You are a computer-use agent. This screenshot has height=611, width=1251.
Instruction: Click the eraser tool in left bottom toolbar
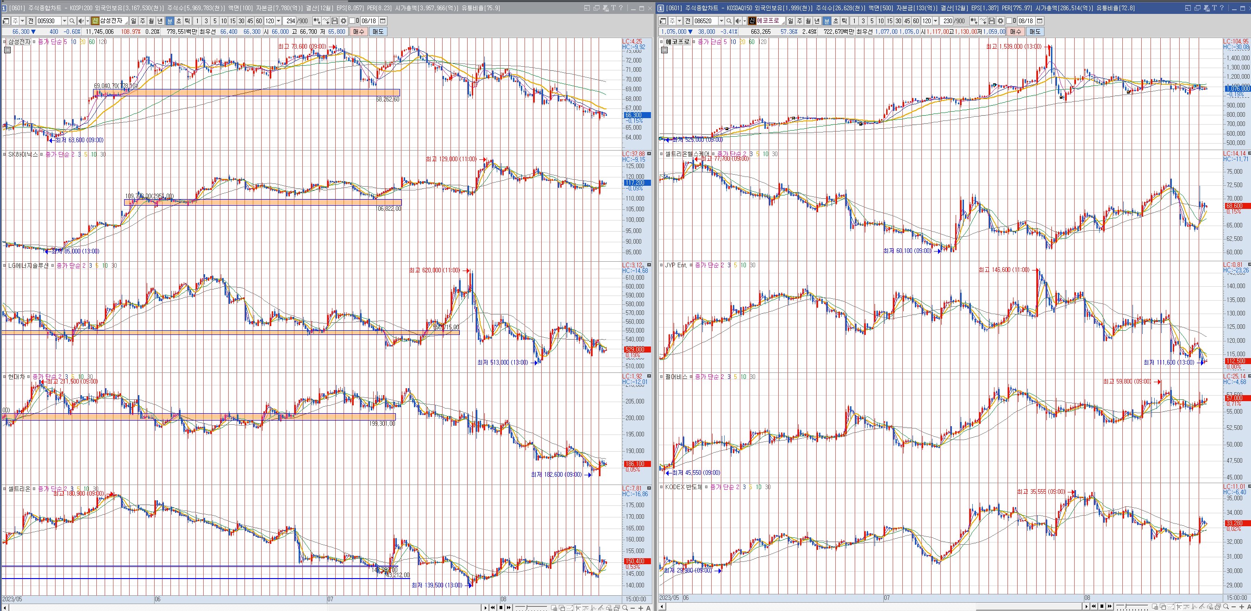click(608, 608)
